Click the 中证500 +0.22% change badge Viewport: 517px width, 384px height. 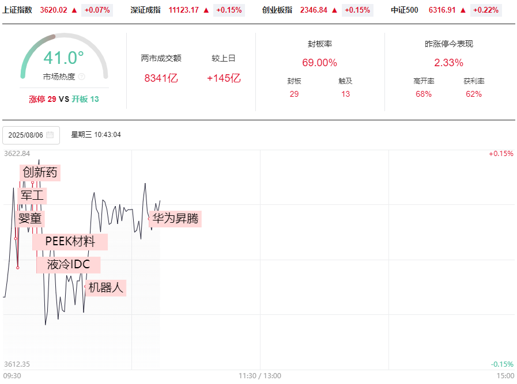point(486,10)
